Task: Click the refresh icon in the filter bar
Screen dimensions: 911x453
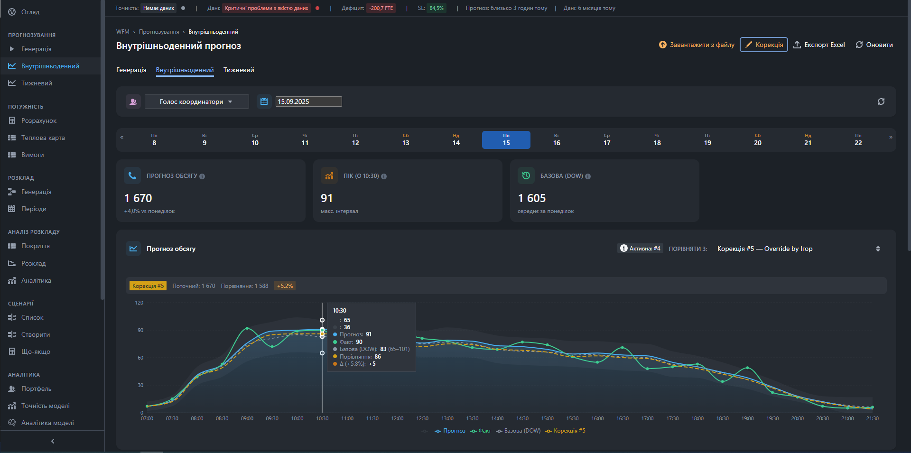Action: 881,102
